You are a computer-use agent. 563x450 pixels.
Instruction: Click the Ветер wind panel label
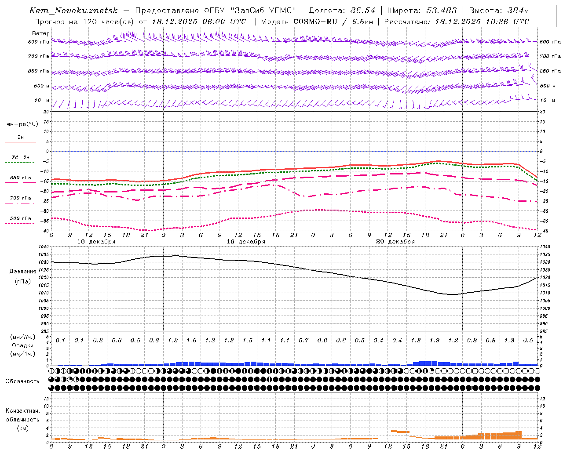tap(41, 33)
